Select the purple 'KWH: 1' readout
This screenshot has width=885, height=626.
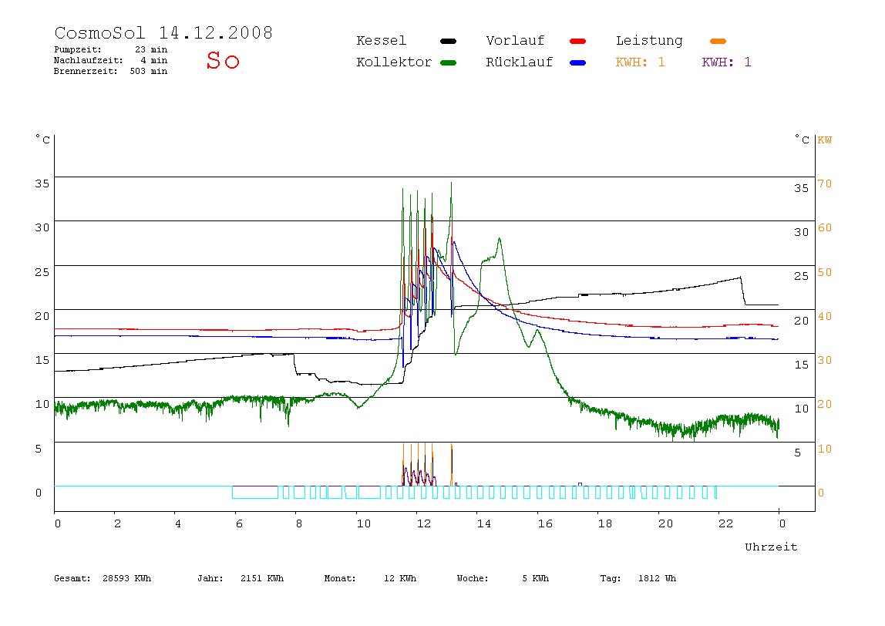coord(726,62)
